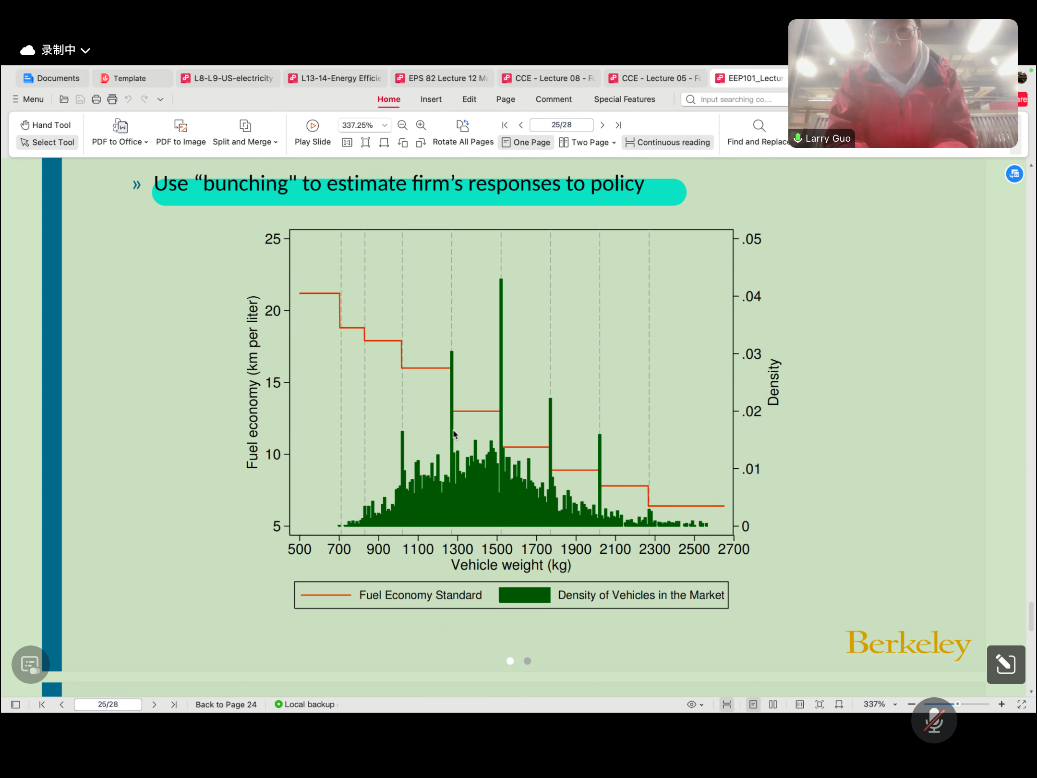Switch to L13-14-Energy Efficiency document tab

(x=335, y=78)
